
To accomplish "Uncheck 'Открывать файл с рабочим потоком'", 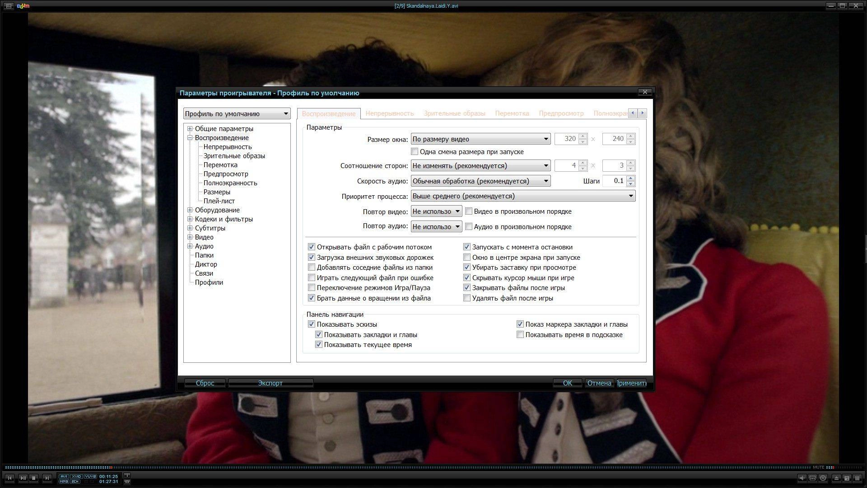I will point(312,247).
